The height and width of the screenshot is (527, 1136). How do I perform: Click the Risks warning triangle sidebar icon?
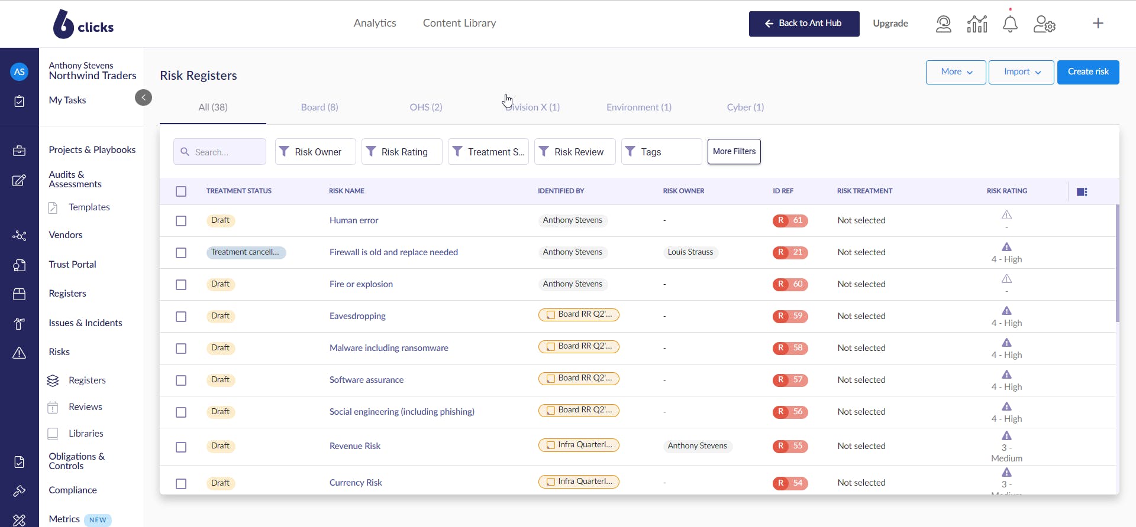pyautogui.click(x=19, y=353)
